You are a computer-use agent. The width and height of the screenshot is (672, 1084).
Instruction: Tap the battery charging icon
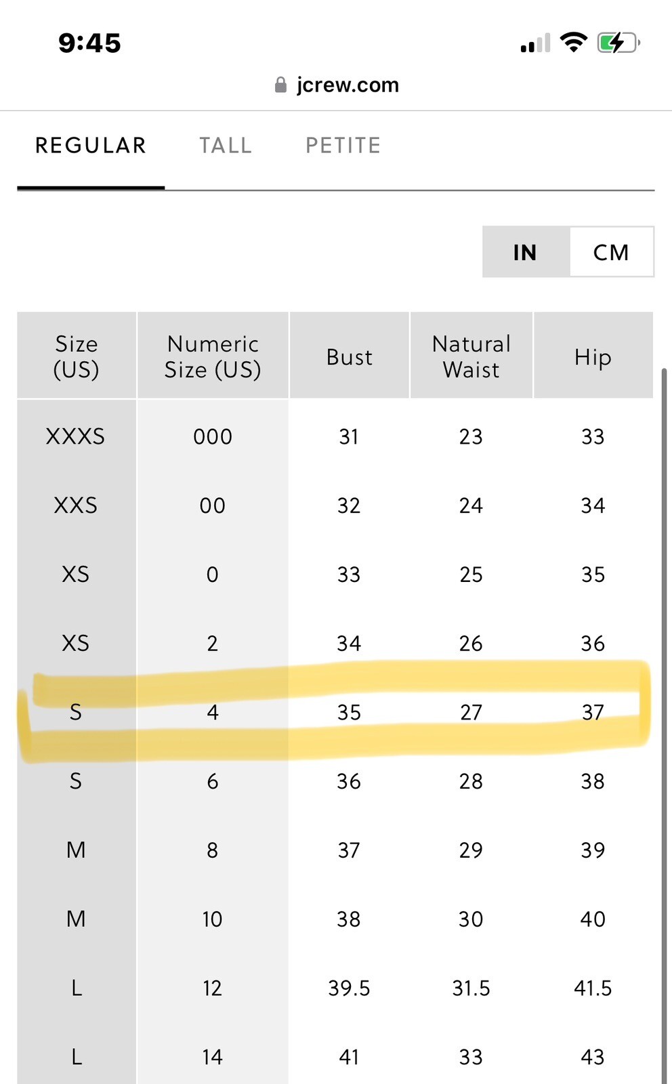point(618,43)
